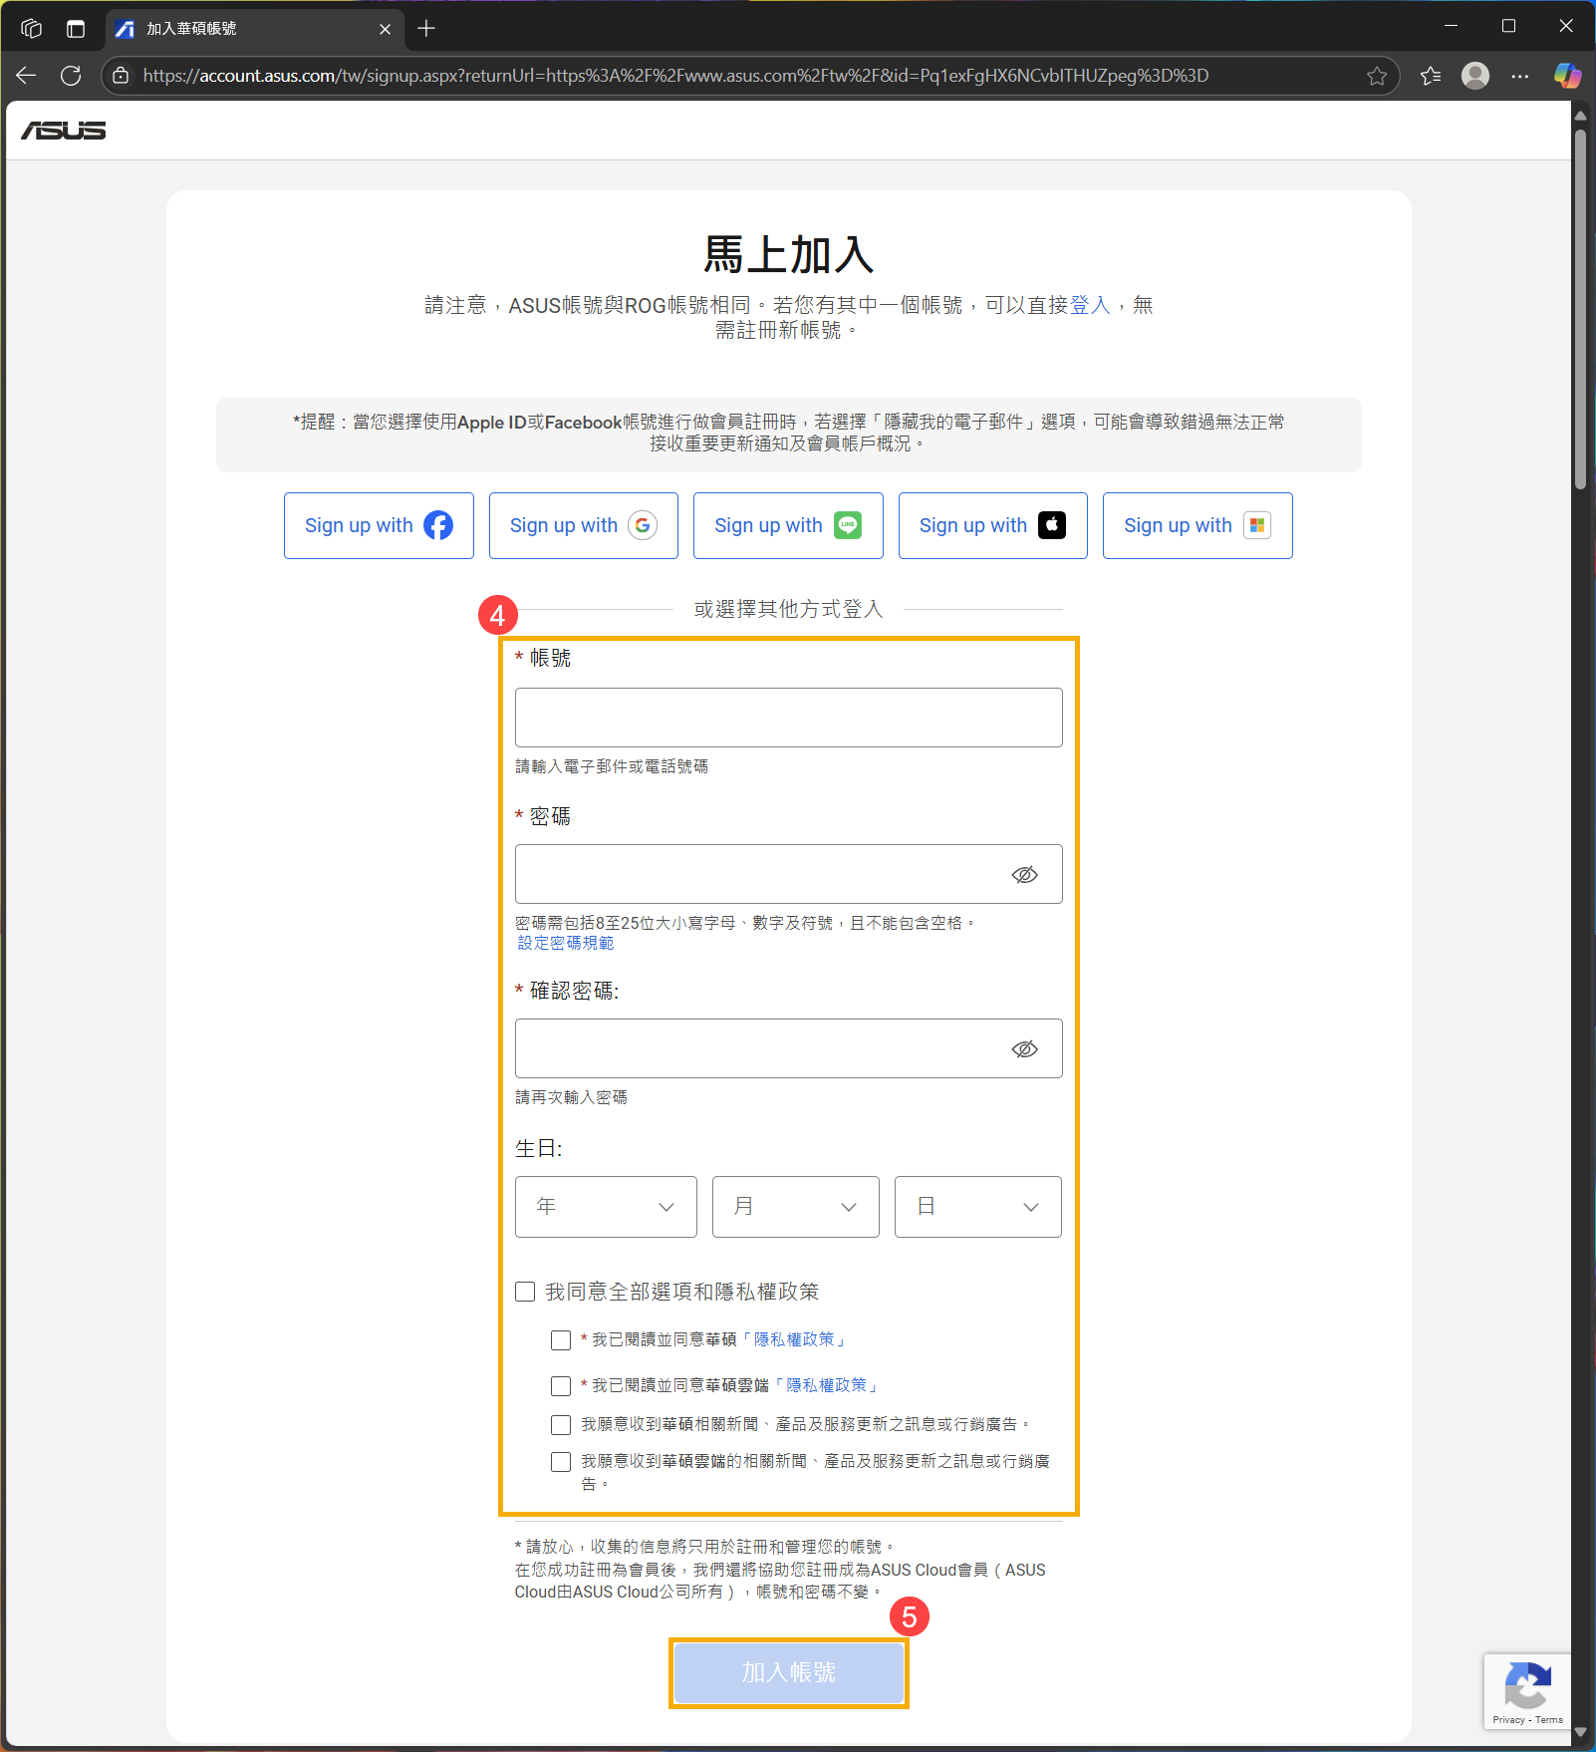Open reCAPTCHA Terms link
The width and height of the screenshot is (1596, 1752).
1549,1720
